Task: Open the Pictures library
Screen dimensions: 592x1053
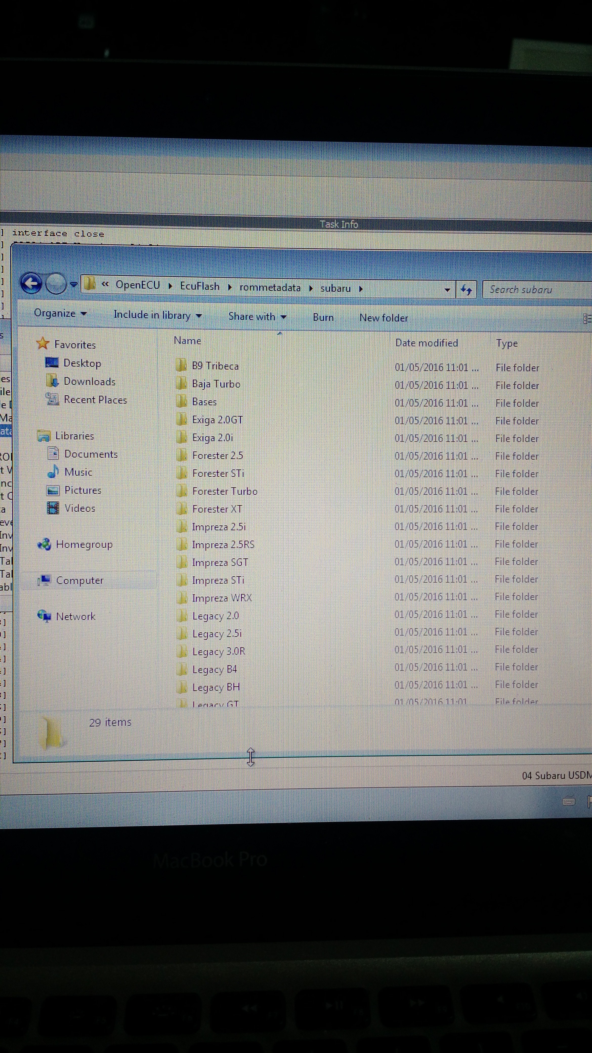Action: coord(74,490)
